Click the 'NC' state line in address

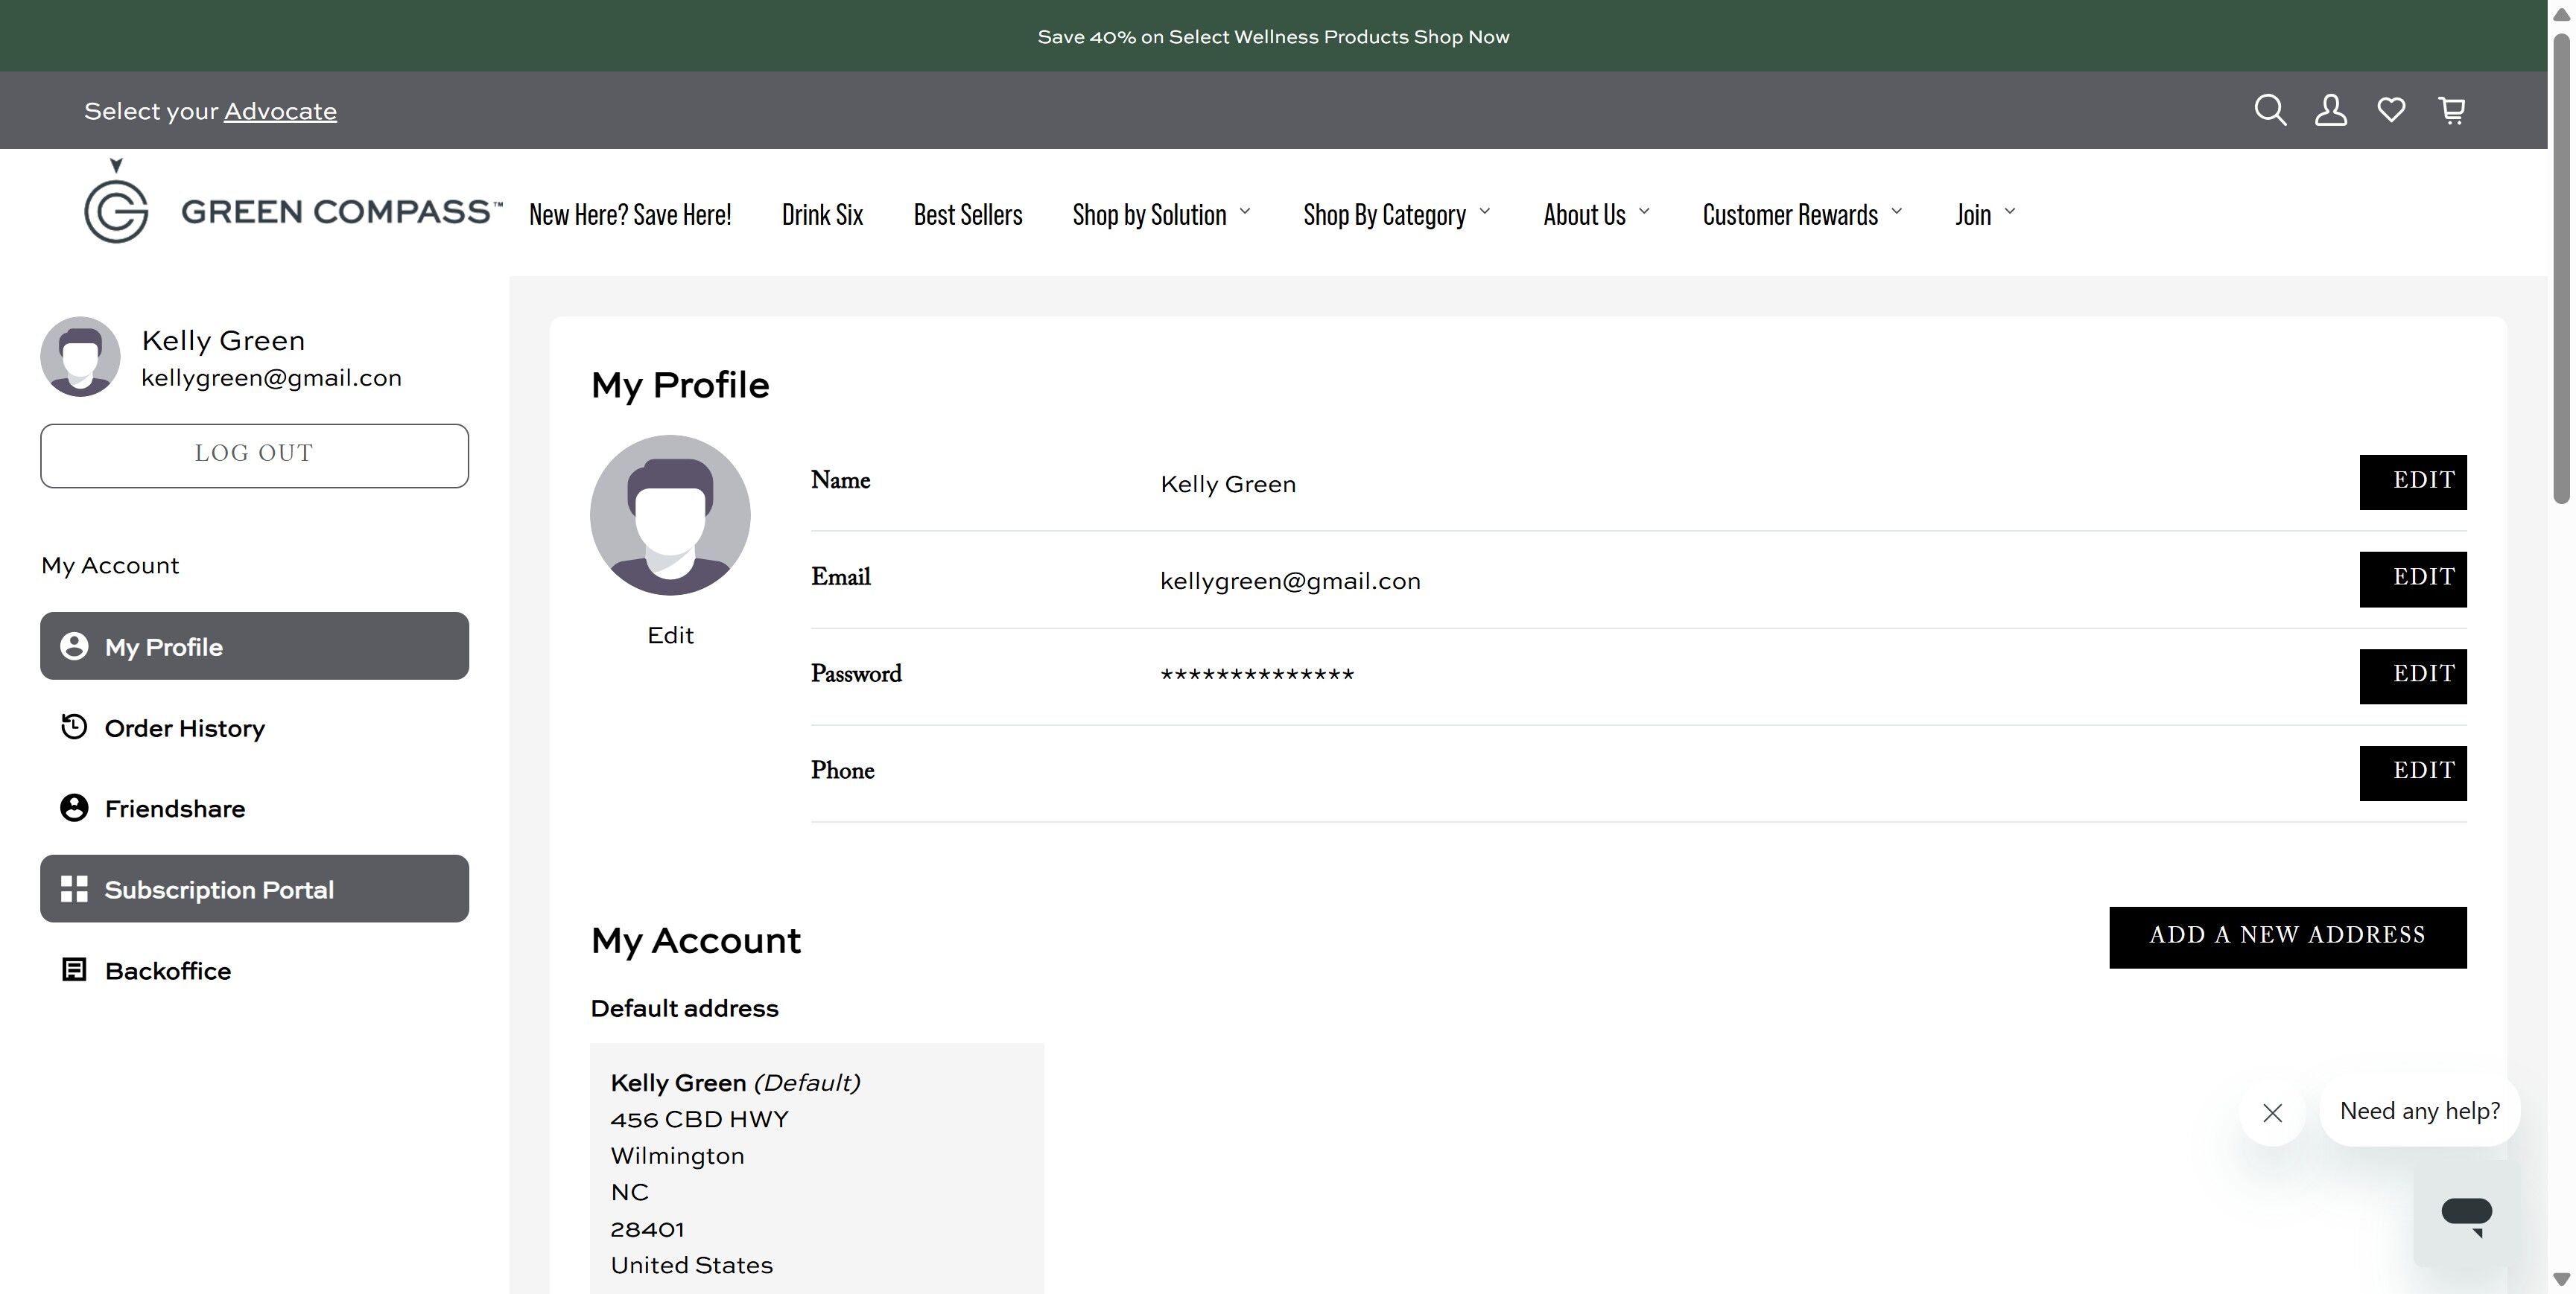629,1192
